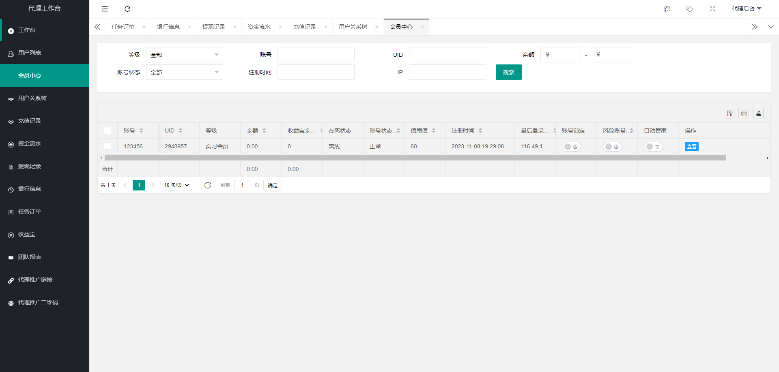Viewport: 779px width, 372px height.
Task: Open the 10 条/页 page size selector
Action: [176, 185]
